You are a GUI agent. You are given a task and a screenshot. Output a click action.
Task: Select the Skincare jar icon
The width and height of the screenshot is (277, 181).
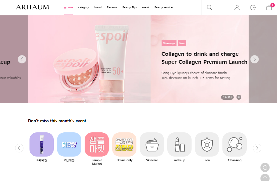[x=152, y=144]
